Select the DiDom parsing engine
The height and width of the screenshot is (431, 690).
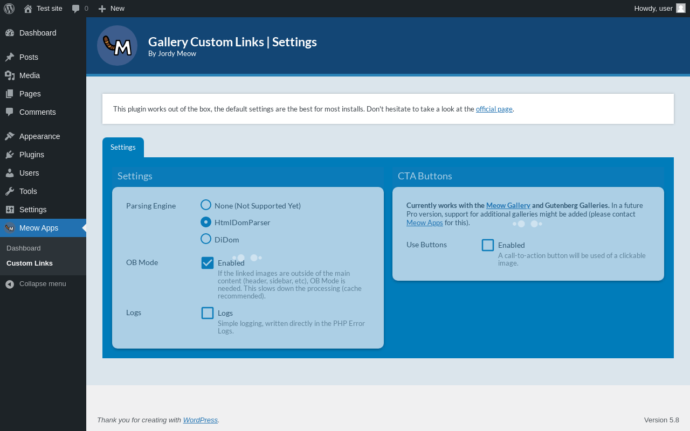pos(206,239)
